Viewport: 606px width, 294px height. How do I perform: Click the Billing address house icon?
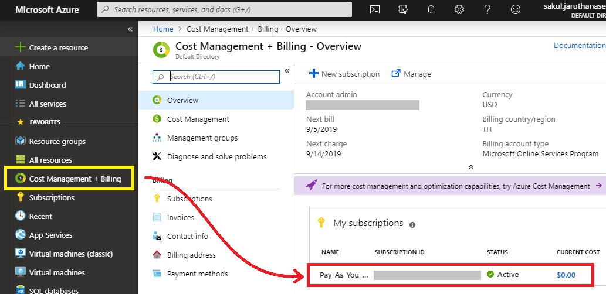(157, 255)
